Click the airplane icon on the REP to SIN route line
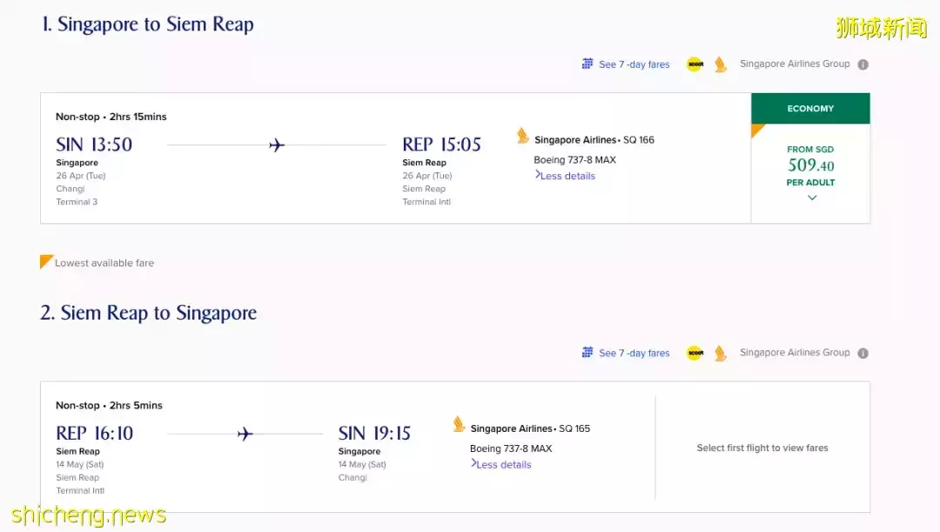940x532 pixels. click(245, 434)
